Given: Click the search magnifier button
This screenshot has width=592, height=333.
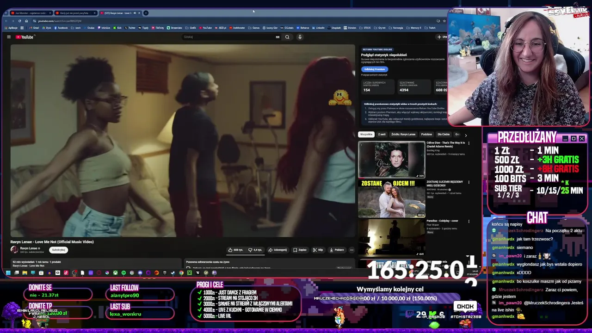Looking at the screenshot, I should [x=287, y=37].
